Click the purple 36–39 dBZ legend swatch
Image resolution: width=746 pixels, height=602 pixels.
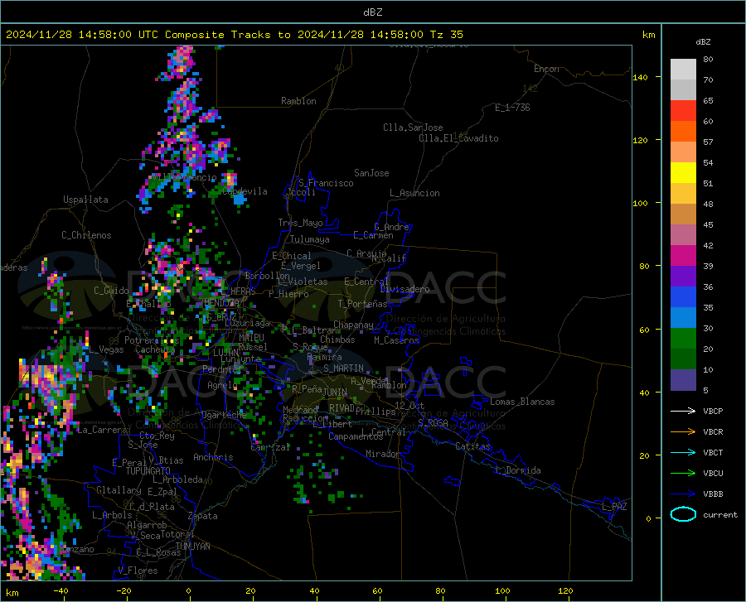(x=683, y=277)
